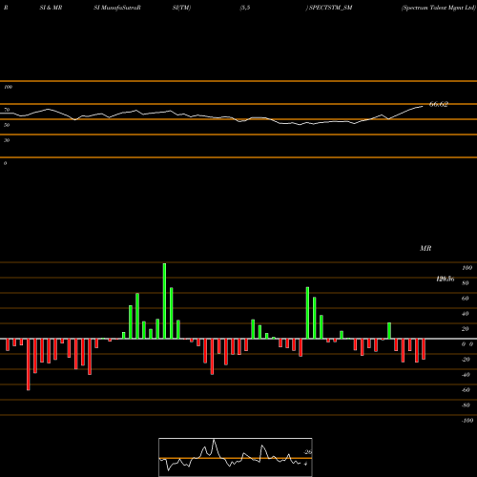Click the 100 label on the RSI panel
477x477 pixels.
click(8, 87)
